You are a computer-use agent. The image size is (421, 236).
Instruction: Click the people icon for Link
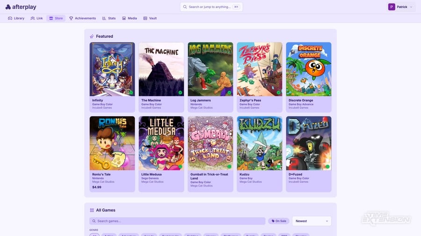point(32,18)
